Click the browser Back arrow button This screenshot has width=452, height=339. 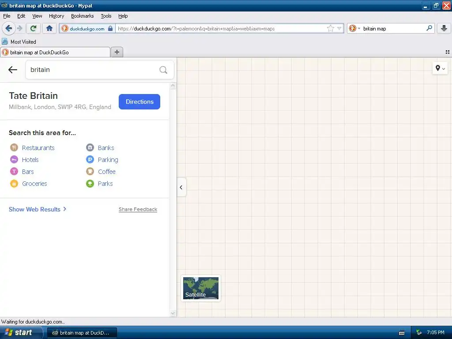[x=8, y=28]
